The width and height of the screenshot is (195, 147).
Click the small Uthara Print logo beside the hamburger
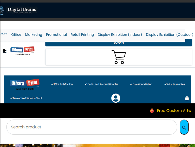coord(22,51)
